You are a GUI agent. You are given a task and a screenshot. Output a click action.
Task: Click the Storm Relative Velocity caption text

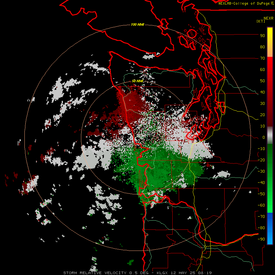[x=137, y=273]
